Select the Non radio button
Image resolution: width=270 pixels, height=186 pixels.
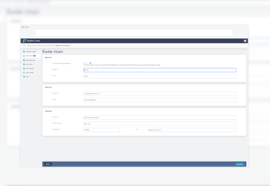click(x=90, y=63)
